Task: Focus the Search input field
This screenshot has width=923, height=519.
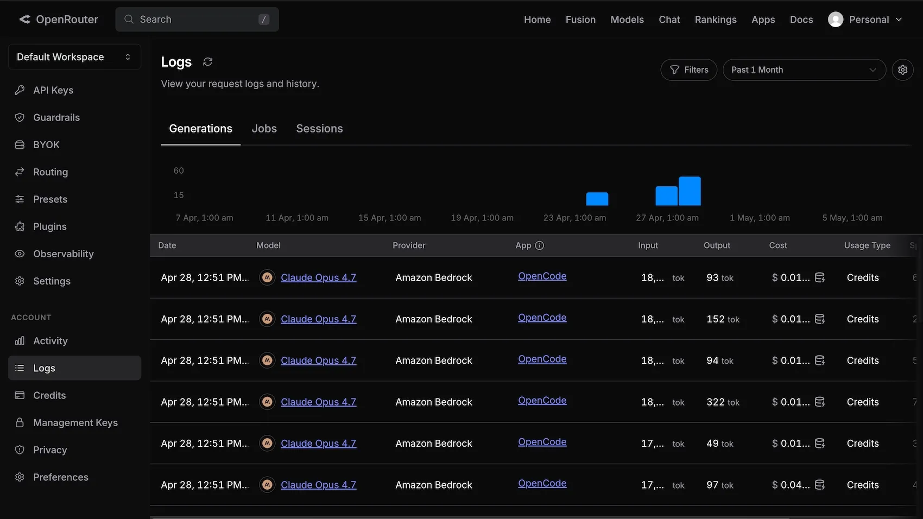Action: (197, 20)
